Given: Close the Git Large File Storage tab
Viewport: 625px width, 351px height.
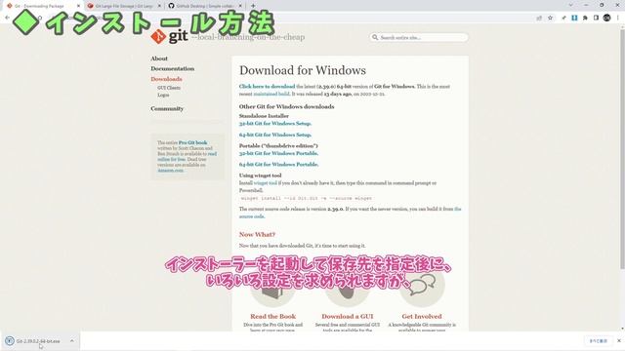Looking at the screenshot, I should (x=159, y=6).
